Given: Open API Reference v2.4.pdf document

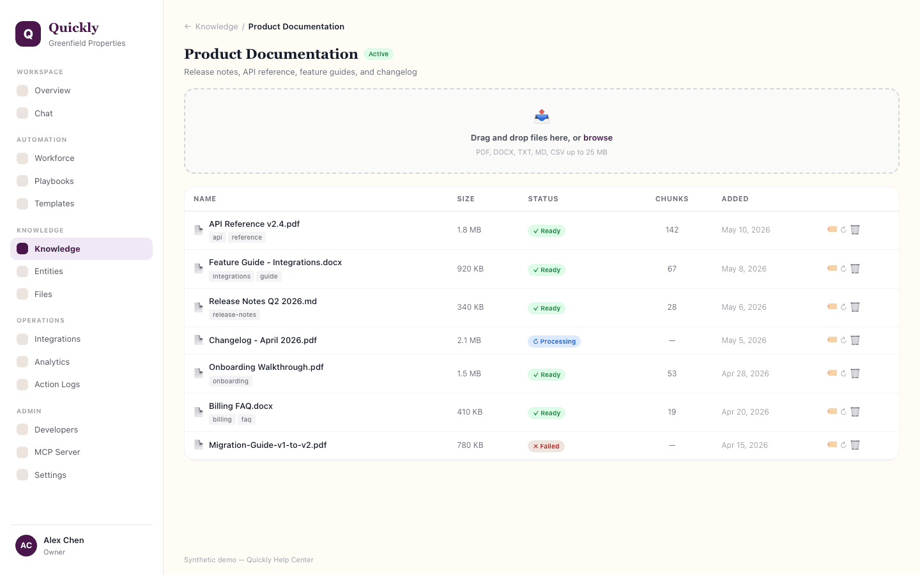Looking at the screenshot, I should 254,224.
